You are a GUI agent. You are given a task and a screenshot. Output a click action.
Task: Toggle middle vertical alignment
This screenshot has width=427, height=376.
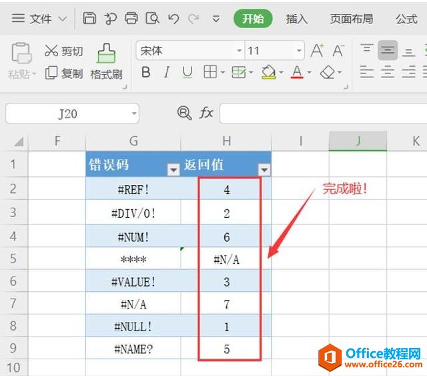[x=388, y=50]
